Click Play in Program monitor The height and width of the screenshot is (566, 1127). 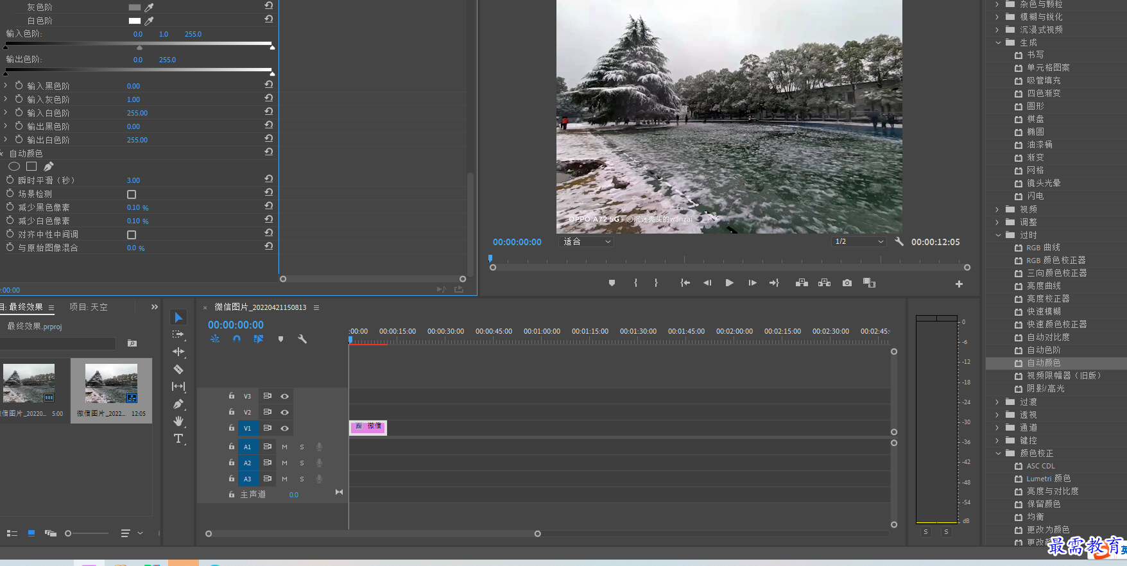click(x=730, y=283)
